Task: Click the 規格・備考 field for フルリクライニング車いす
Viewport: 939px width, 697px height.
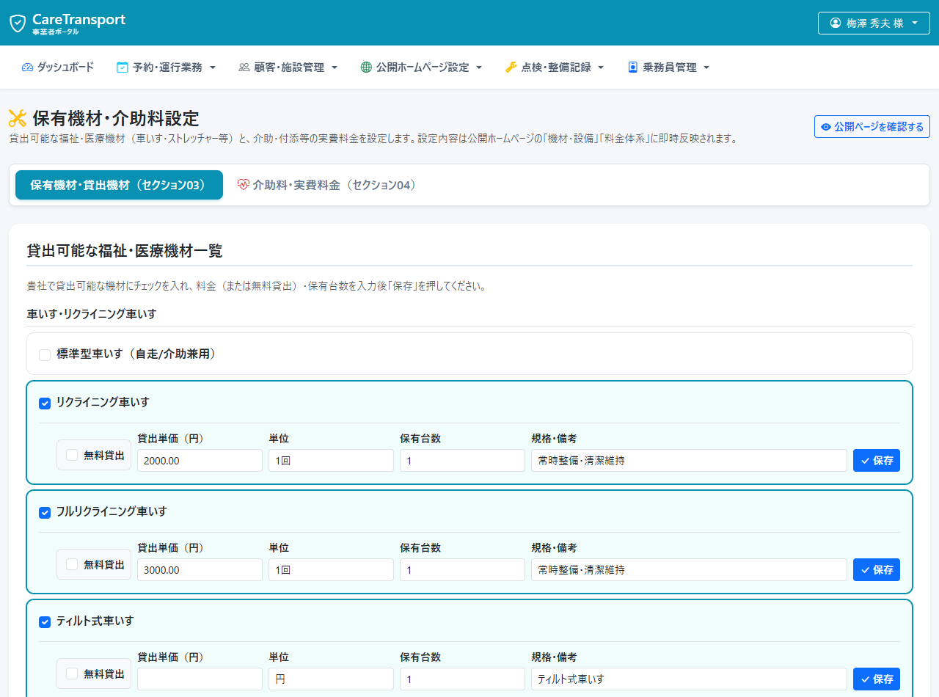Action: click(689, 570)
